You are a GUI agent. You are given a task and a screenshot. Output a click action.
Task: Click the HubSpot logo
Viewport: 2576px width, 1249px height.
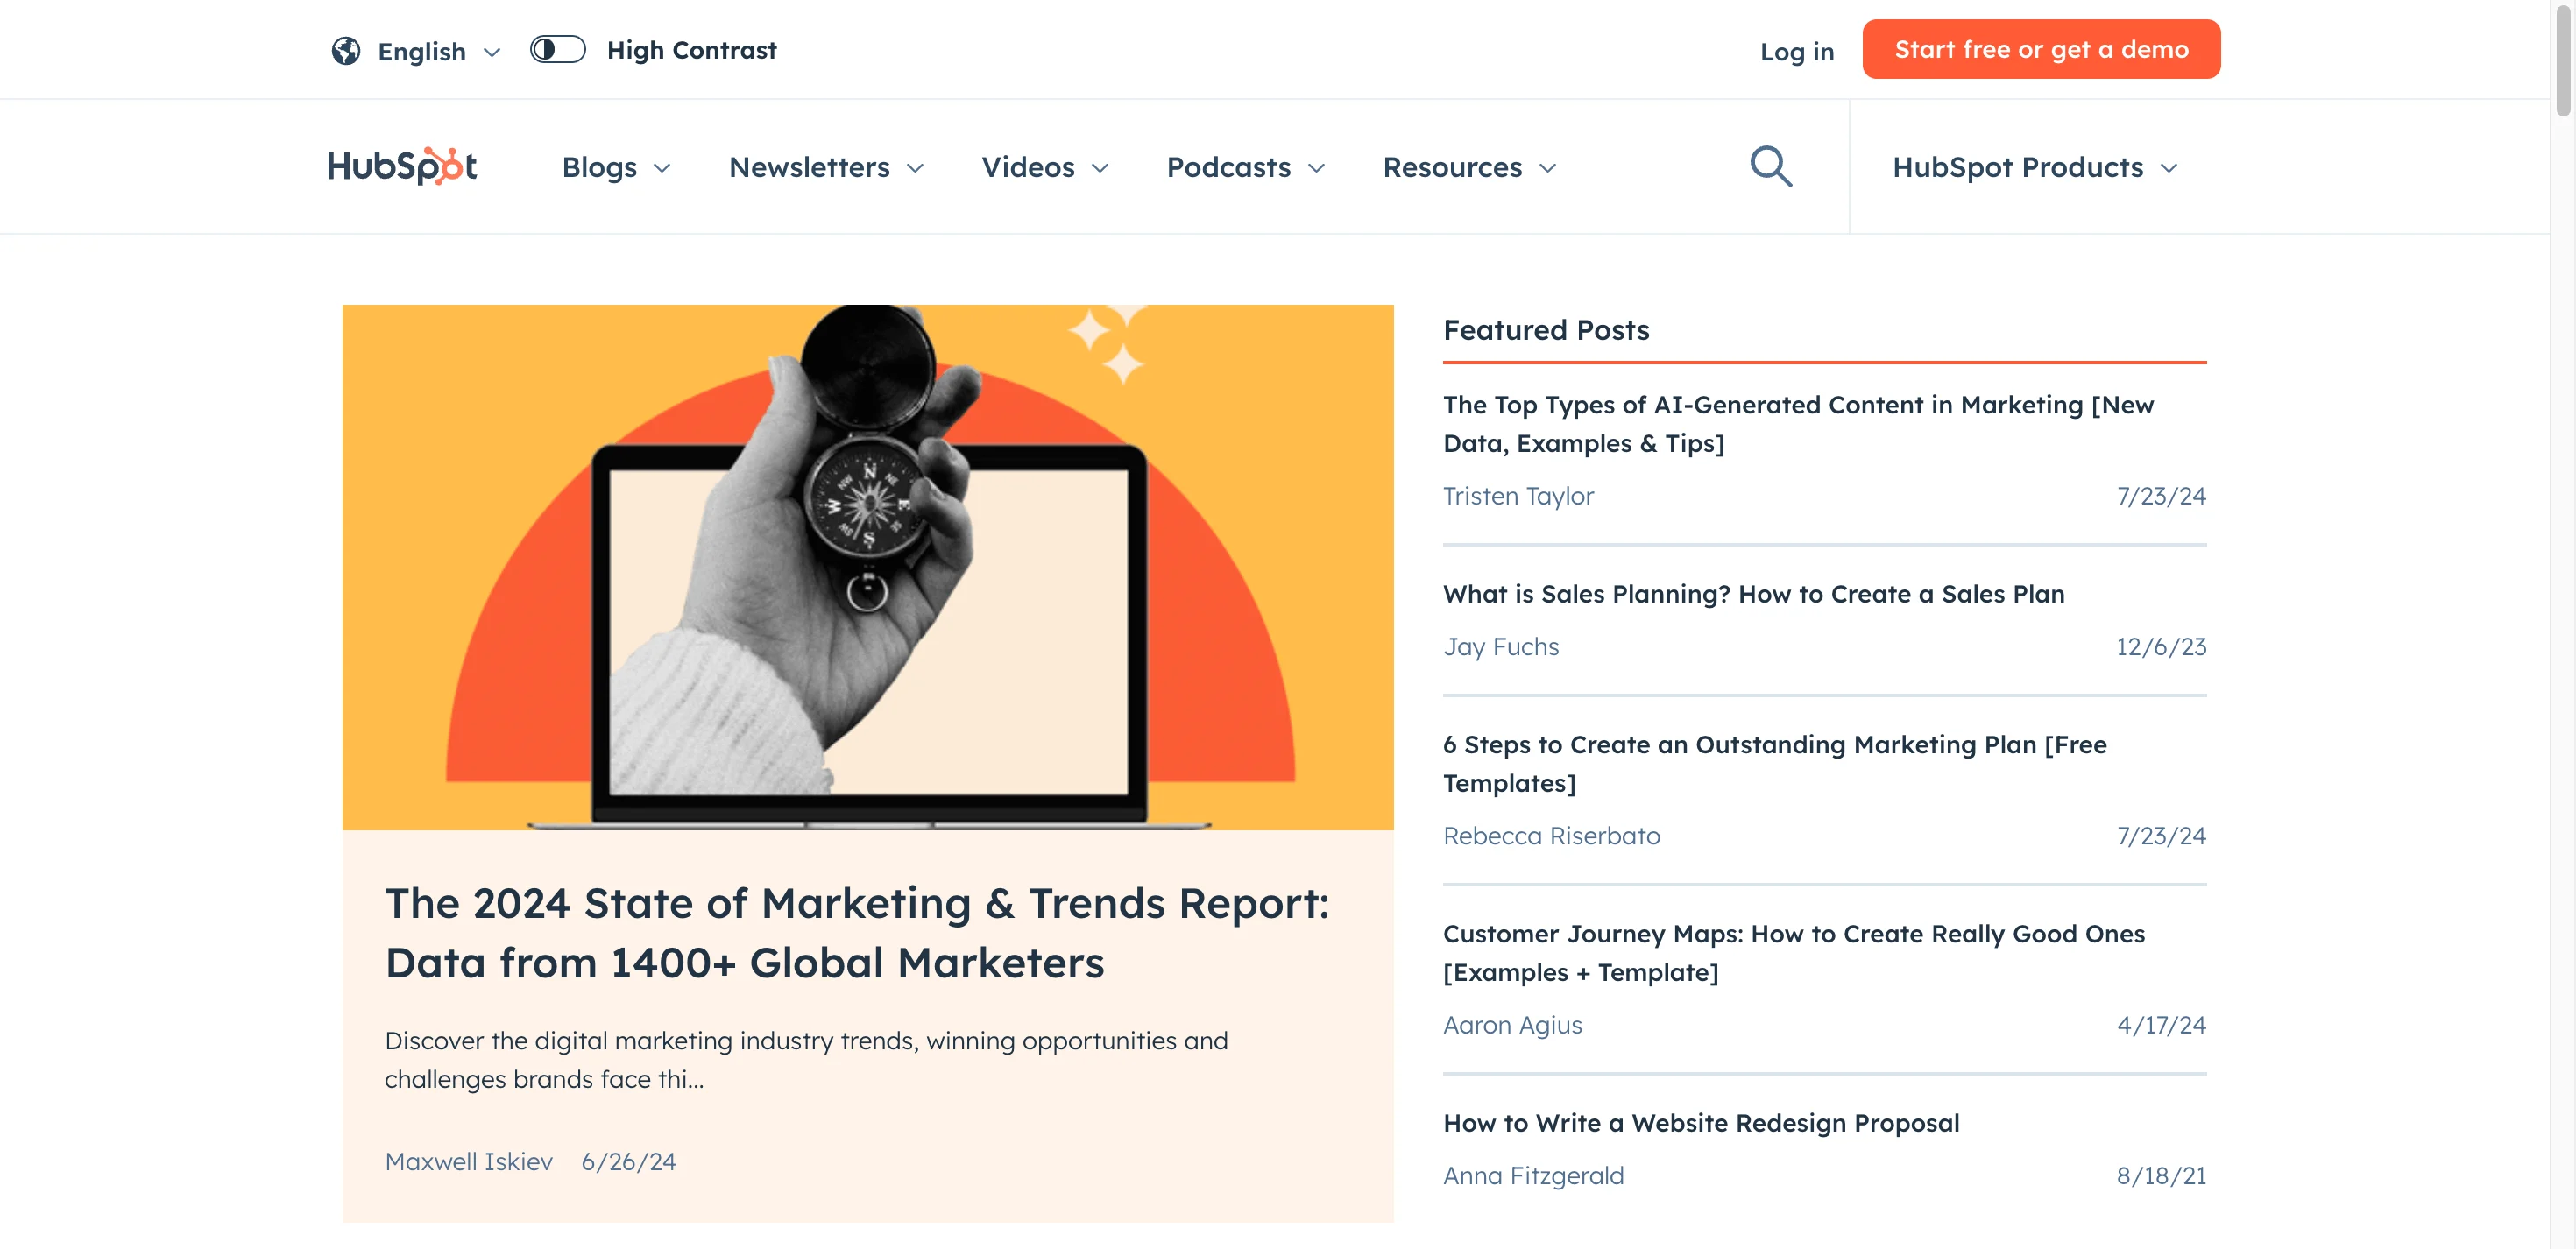coord(402,166)
